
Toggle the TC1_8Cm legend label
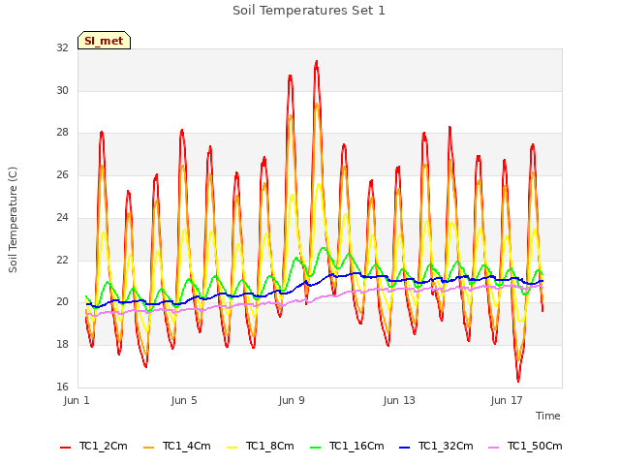click(x=270, y=446)
